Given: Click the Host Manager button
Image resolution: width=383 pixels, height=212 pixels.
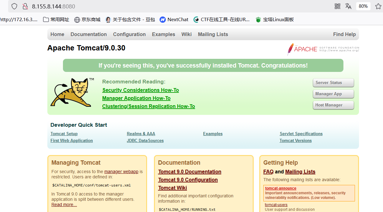Looking at the screenshot, I should [333, 105].
